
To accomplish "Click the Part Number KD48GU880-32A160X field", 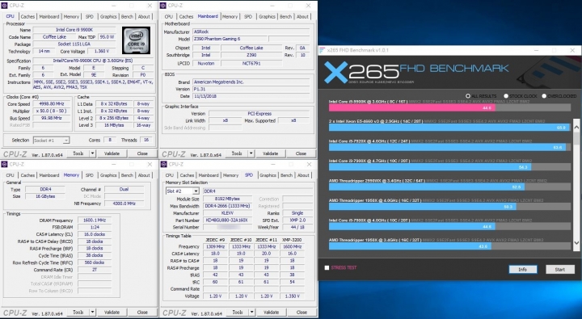I will click(x=227, y=220).
